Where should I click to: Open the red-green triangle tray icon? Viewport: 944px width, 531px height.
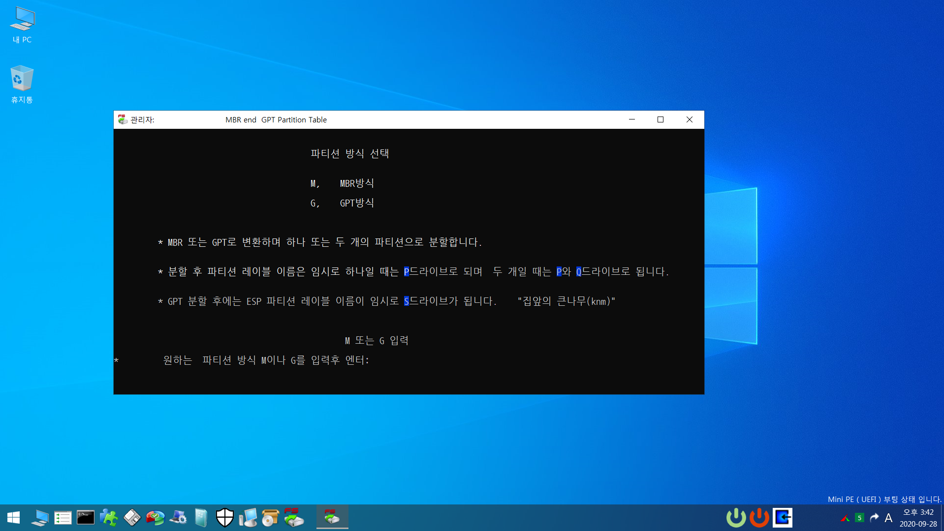click(x=845, y=518)
